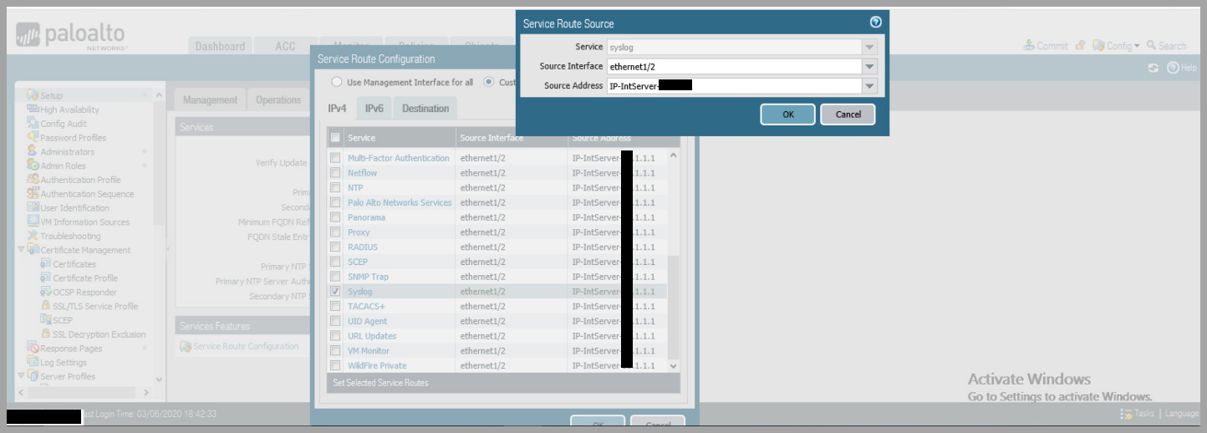This screenshot has height=433, width=1207.
Task: Open the SNMP Trap service link
Action: 368,277
